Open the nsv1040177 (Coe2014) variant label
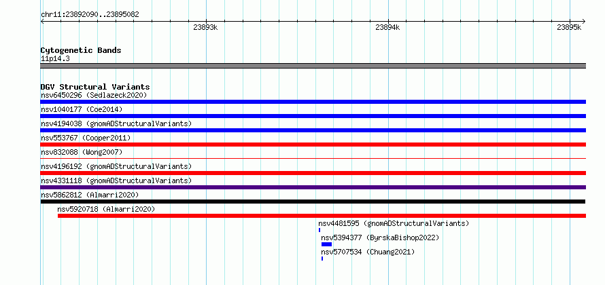Screen dimensions: 605x285 point(82,109)
